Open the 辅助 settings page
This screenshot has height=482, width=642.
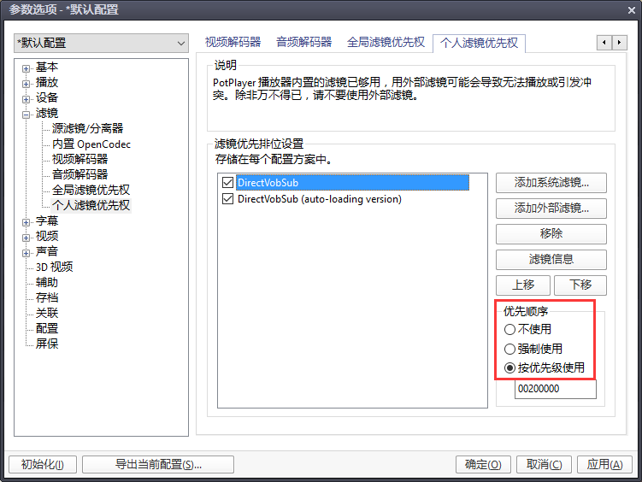[47, 282]
